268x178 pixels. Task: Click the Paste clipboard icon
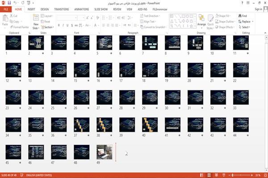[x=5, y=18]
